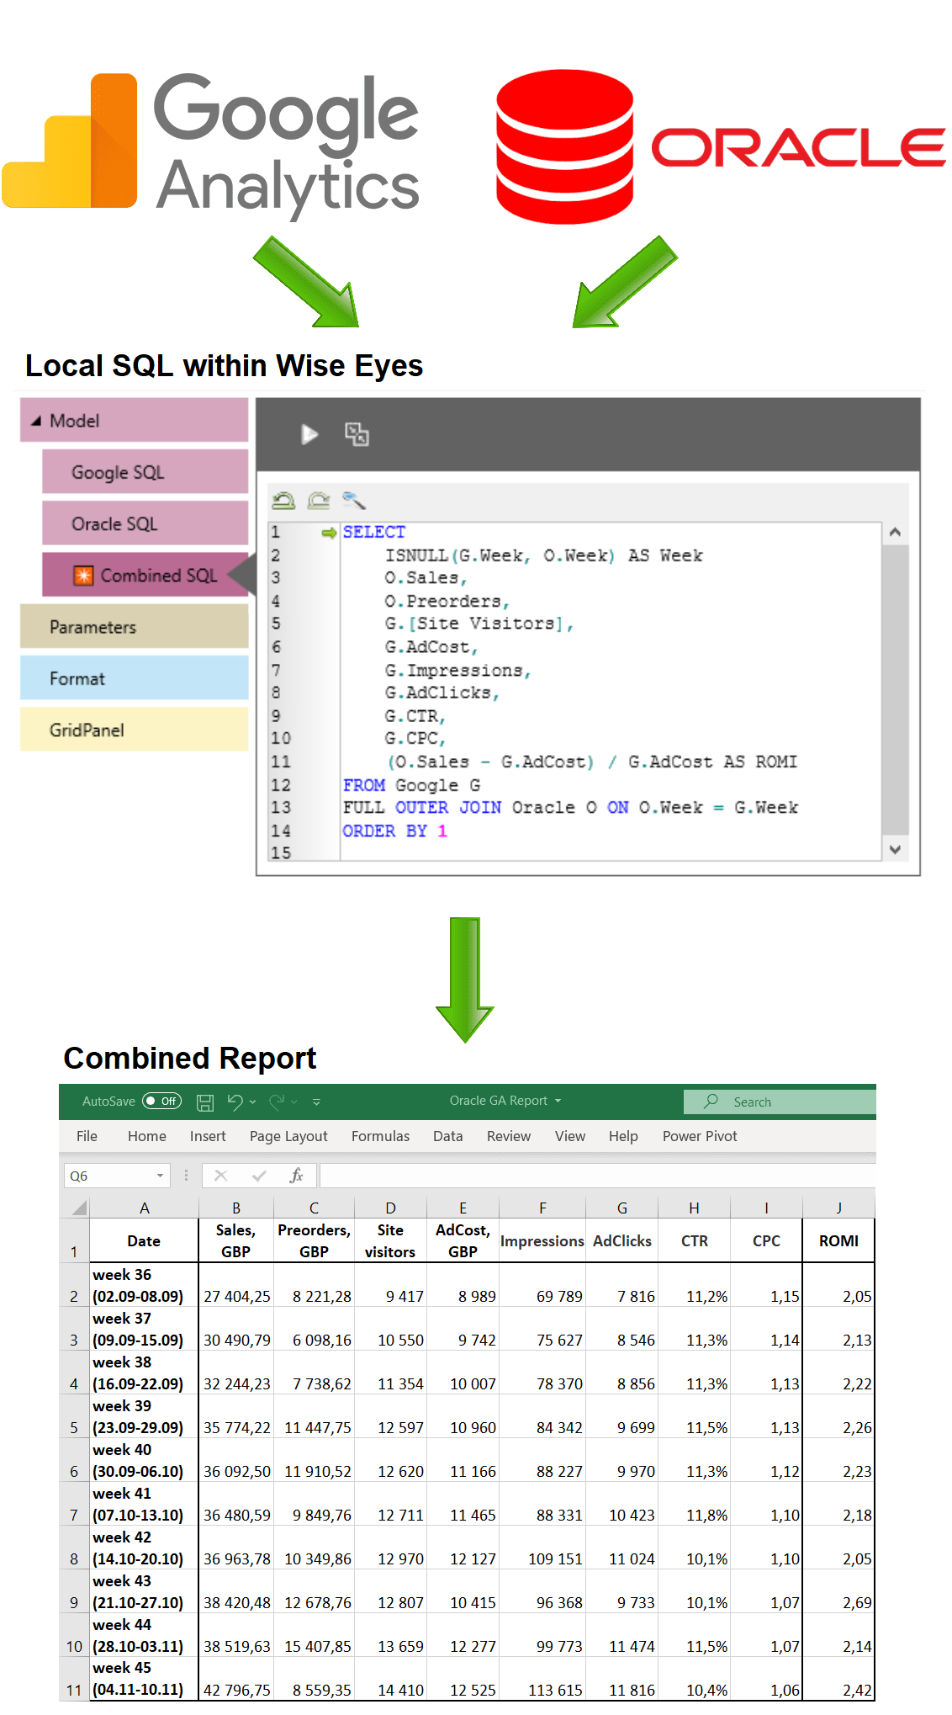Click the SELECT keyword in the editor
The height and width of the screenshot is (1715, 952).
click(374, 532)
